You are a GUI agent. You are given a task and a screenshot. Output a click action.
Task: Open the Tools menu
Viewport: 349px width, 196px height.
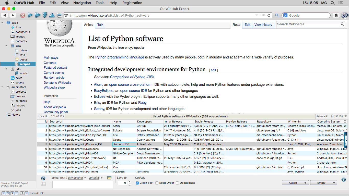100,3
